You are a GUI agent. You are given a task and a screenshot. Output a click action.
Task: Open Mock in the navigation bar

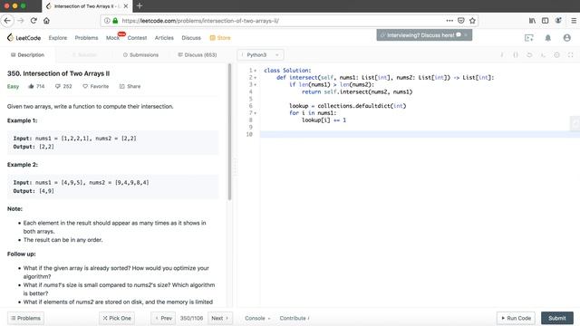pos(112,38)
